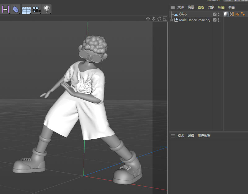
Task: Click the Light bulb icon
Action: [x=46, y=9]
